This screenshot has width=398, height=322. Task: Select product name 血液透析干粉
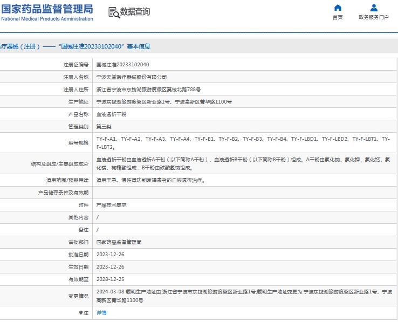click(x=111, y=114)
